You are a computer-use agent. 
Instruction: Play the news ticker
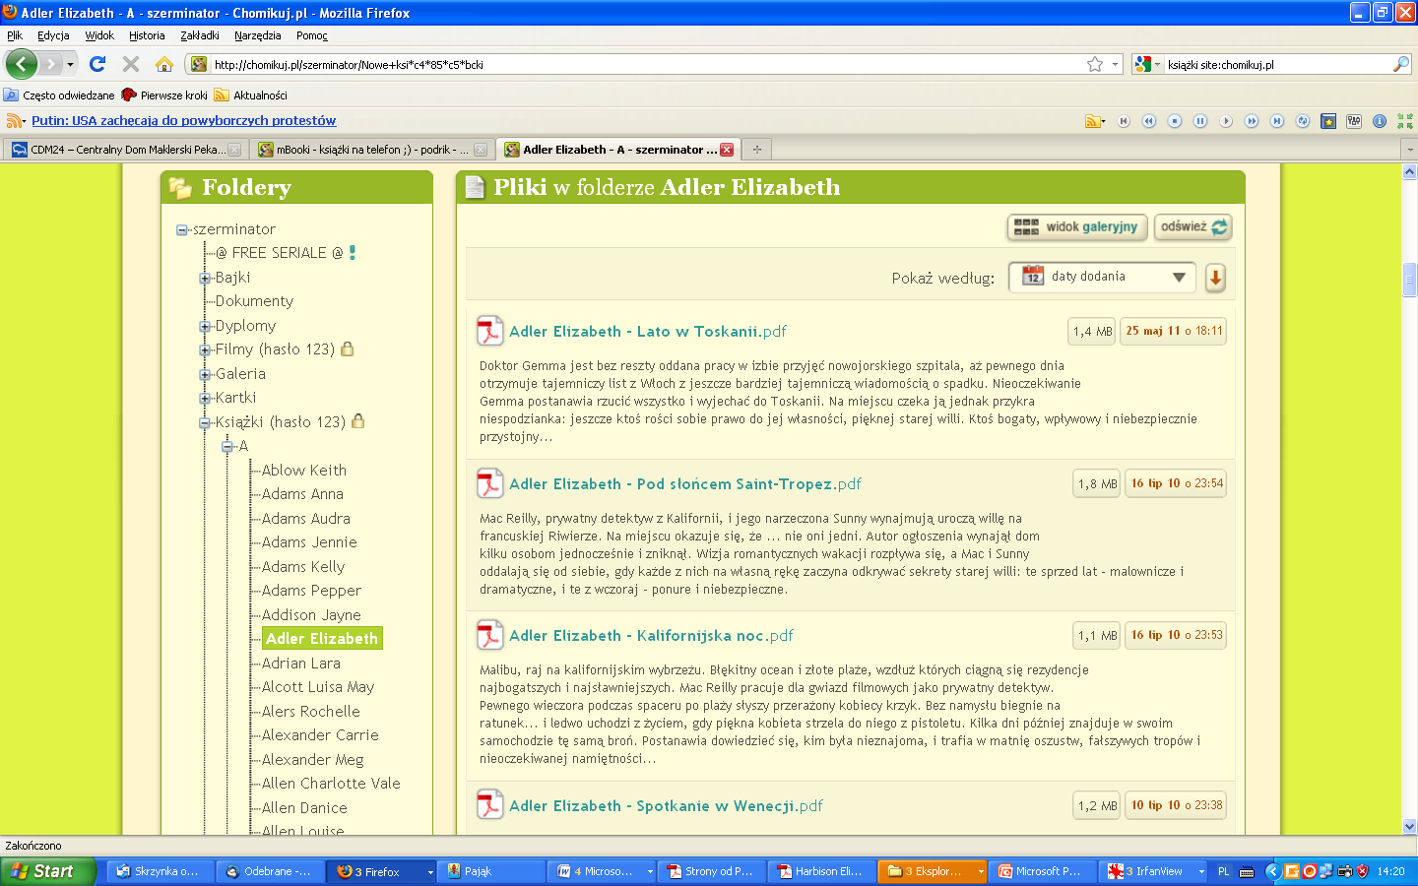pos(1226,121)
